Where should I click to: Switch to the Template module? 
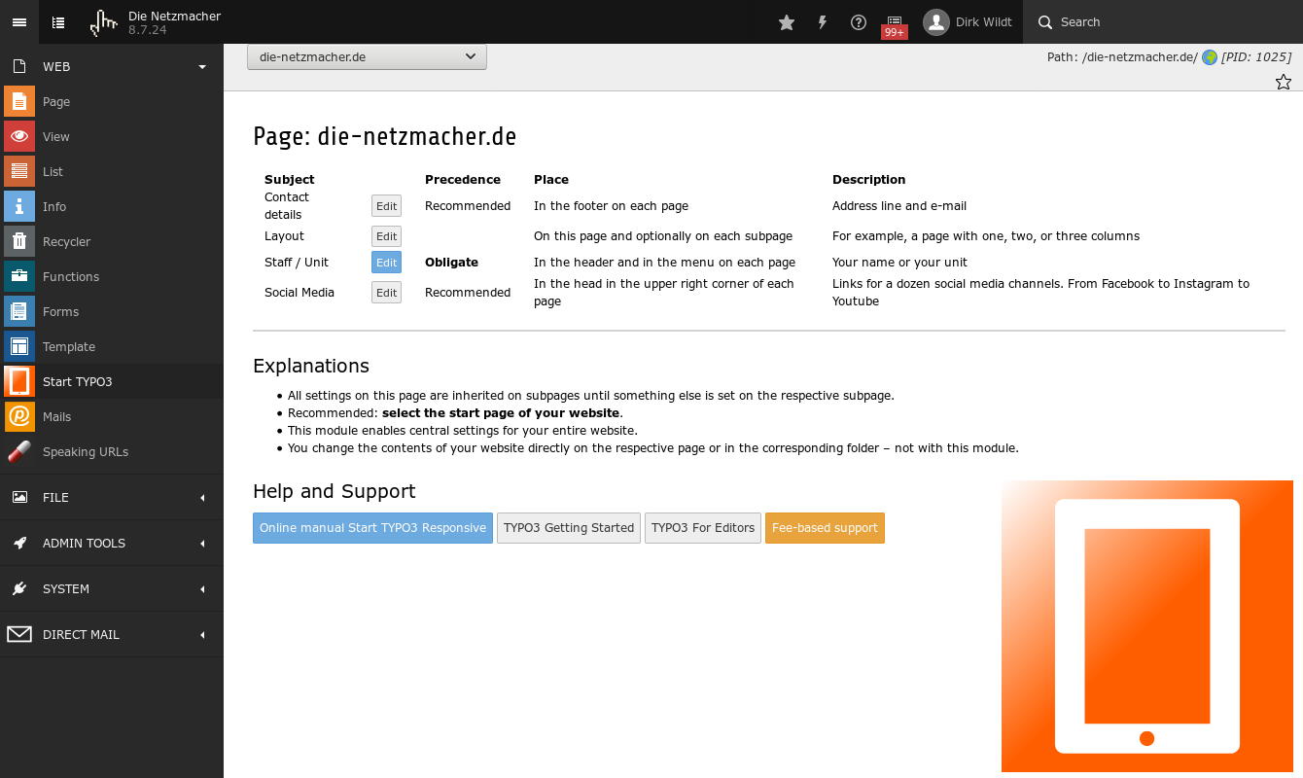(68, 346)
